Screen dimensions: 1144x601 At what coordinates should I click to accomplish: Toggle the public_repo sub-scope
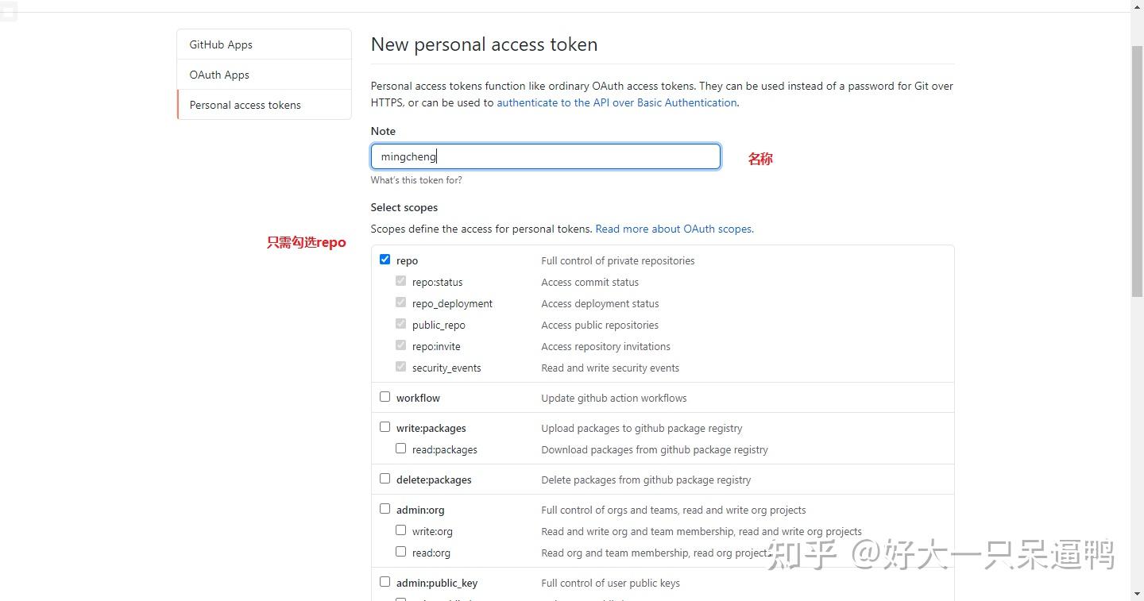click(400, 323)
